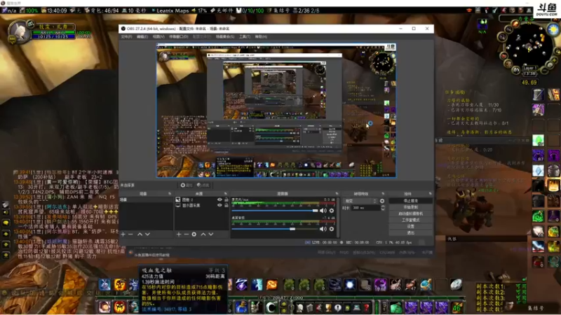Mute the 桌面音频 channel speaker icon

pos(323,229)
